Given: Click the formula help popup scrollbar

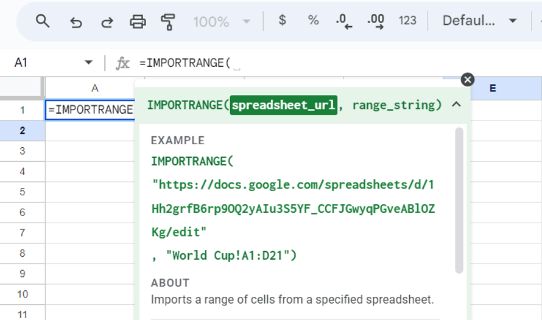Looking at the screenshot, I should pyautogui.click(x=459, y=201).
